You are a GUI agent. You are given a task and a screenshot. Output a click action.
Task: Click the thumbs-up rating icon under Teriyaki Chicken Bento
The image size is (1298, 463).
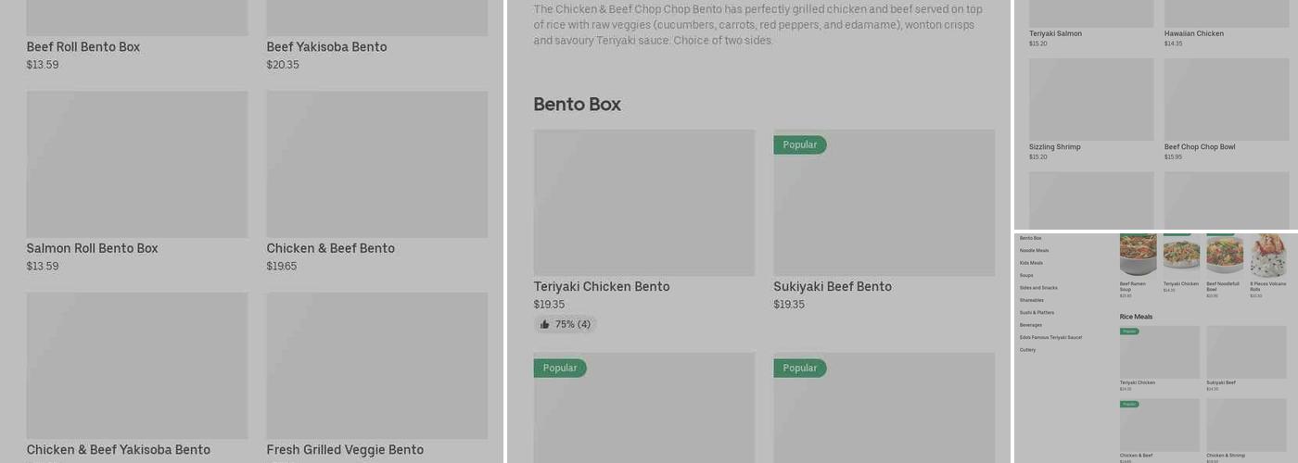545,325
